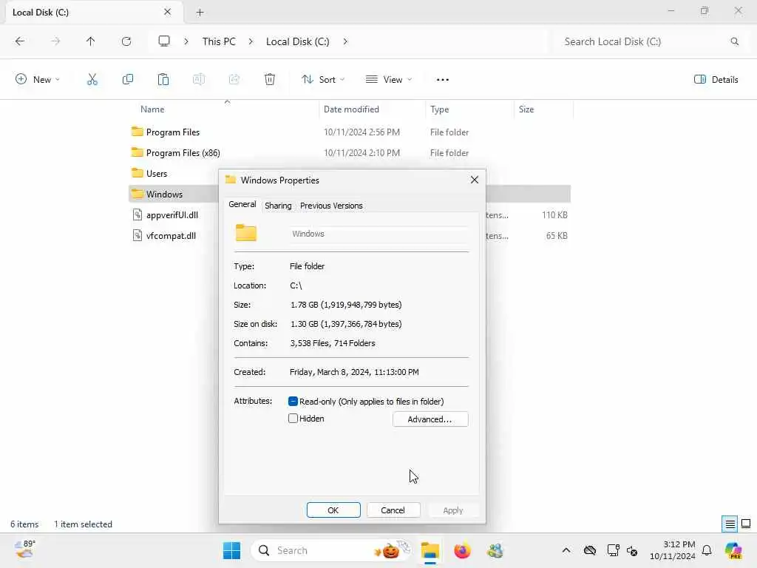This screenshot has height=568, width=757.
Task: Click the Rename icon in the toolbar
Action: (199, 79)
